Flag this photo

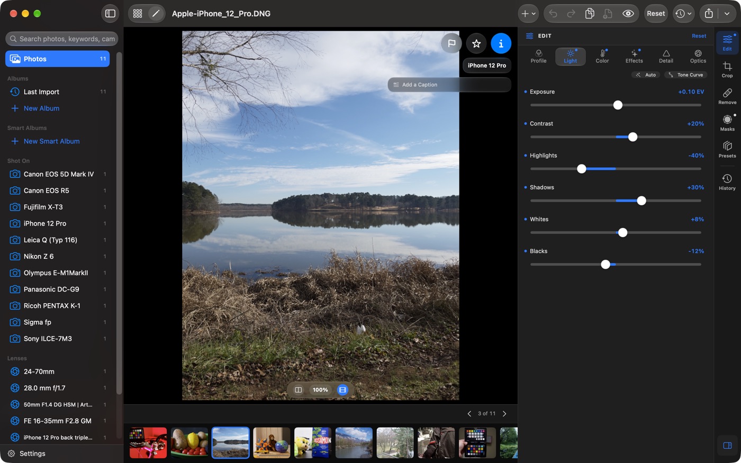451,43
